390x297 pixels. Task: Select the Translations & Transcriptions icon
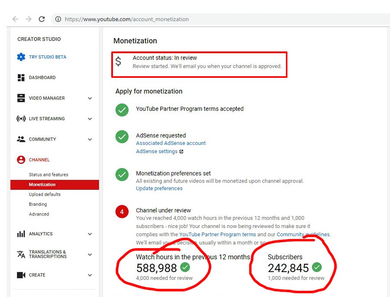[21, 254]
